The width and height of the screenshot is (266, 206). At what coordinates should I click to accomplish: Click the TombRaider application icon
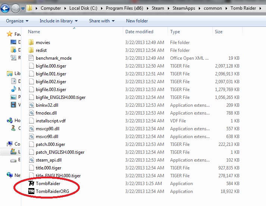click(31, 184)
